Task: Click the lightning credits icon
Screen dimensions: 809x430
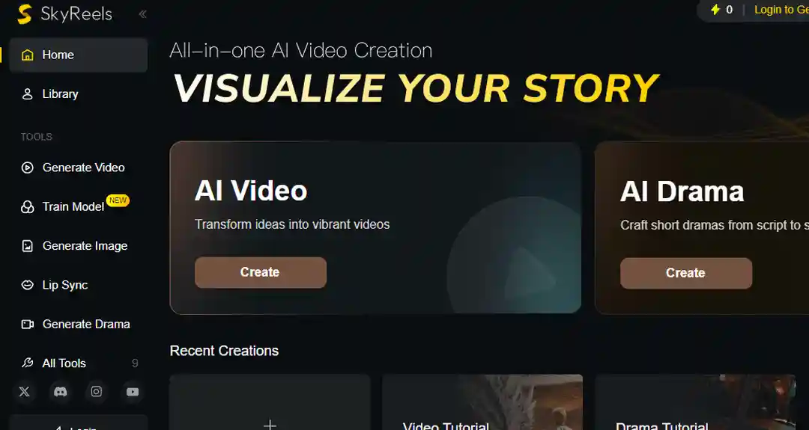Action: 715,10
